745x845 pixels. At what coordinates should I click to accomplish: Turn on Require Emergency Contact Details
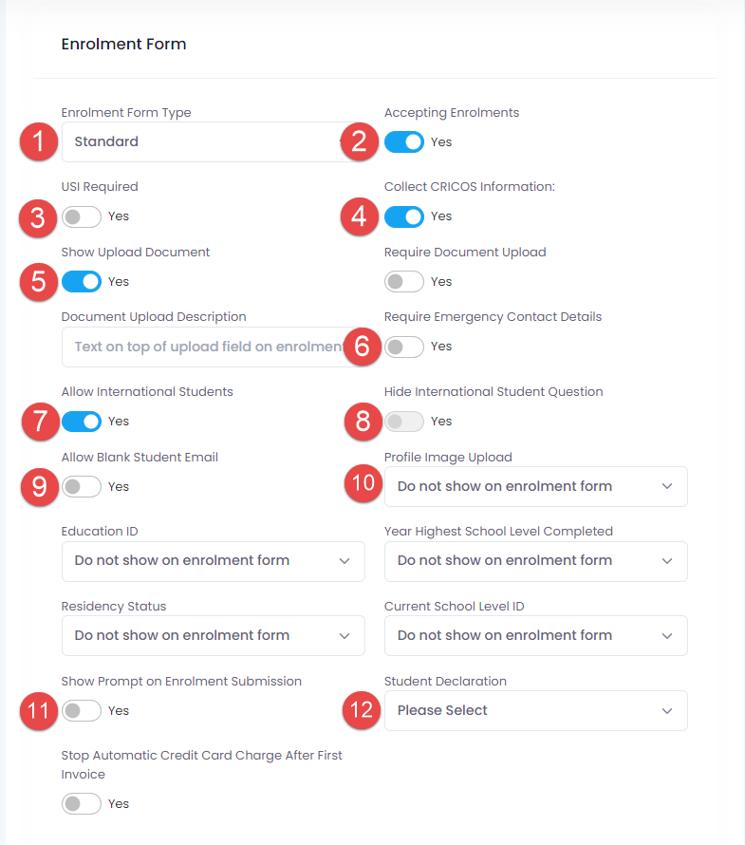404,347
